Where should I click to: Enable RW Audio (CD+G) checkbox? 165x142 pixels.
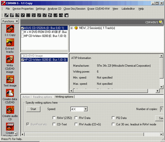point(76,124)
